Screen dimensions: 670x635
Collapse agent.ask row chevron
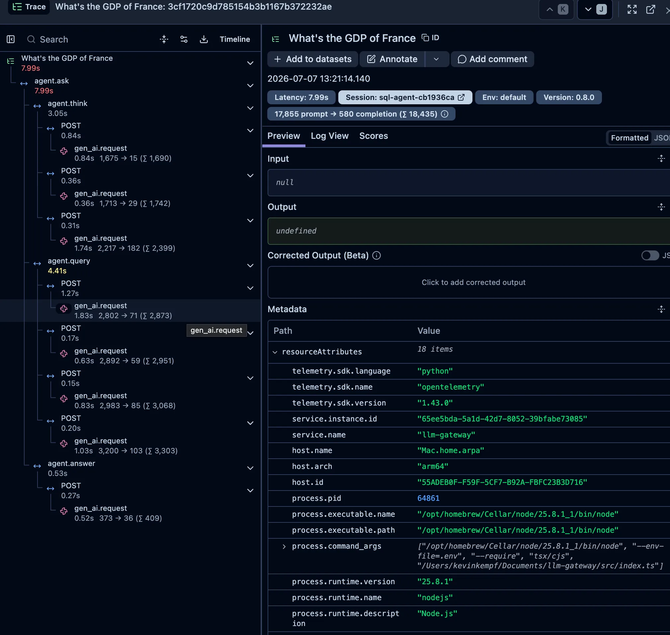coord(250,86)
